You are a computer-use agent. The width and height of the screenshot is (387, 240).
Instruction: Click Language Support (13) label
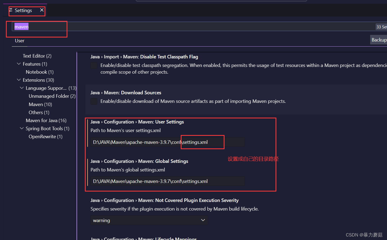[51, 88]
